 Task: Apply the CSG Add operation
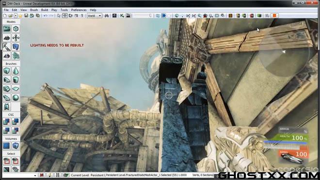[6, 122]
